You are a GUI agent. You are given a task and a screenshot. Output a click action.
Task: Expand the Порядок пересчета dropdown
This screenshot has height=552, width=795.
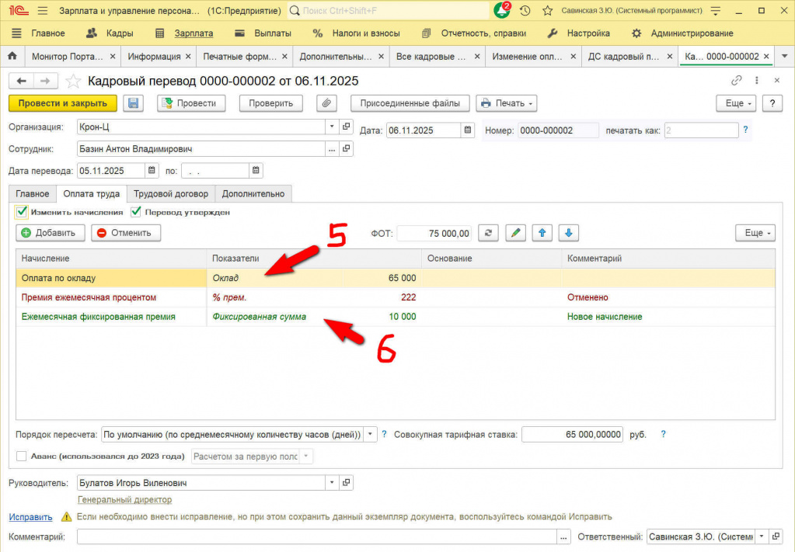pos(371,435)
